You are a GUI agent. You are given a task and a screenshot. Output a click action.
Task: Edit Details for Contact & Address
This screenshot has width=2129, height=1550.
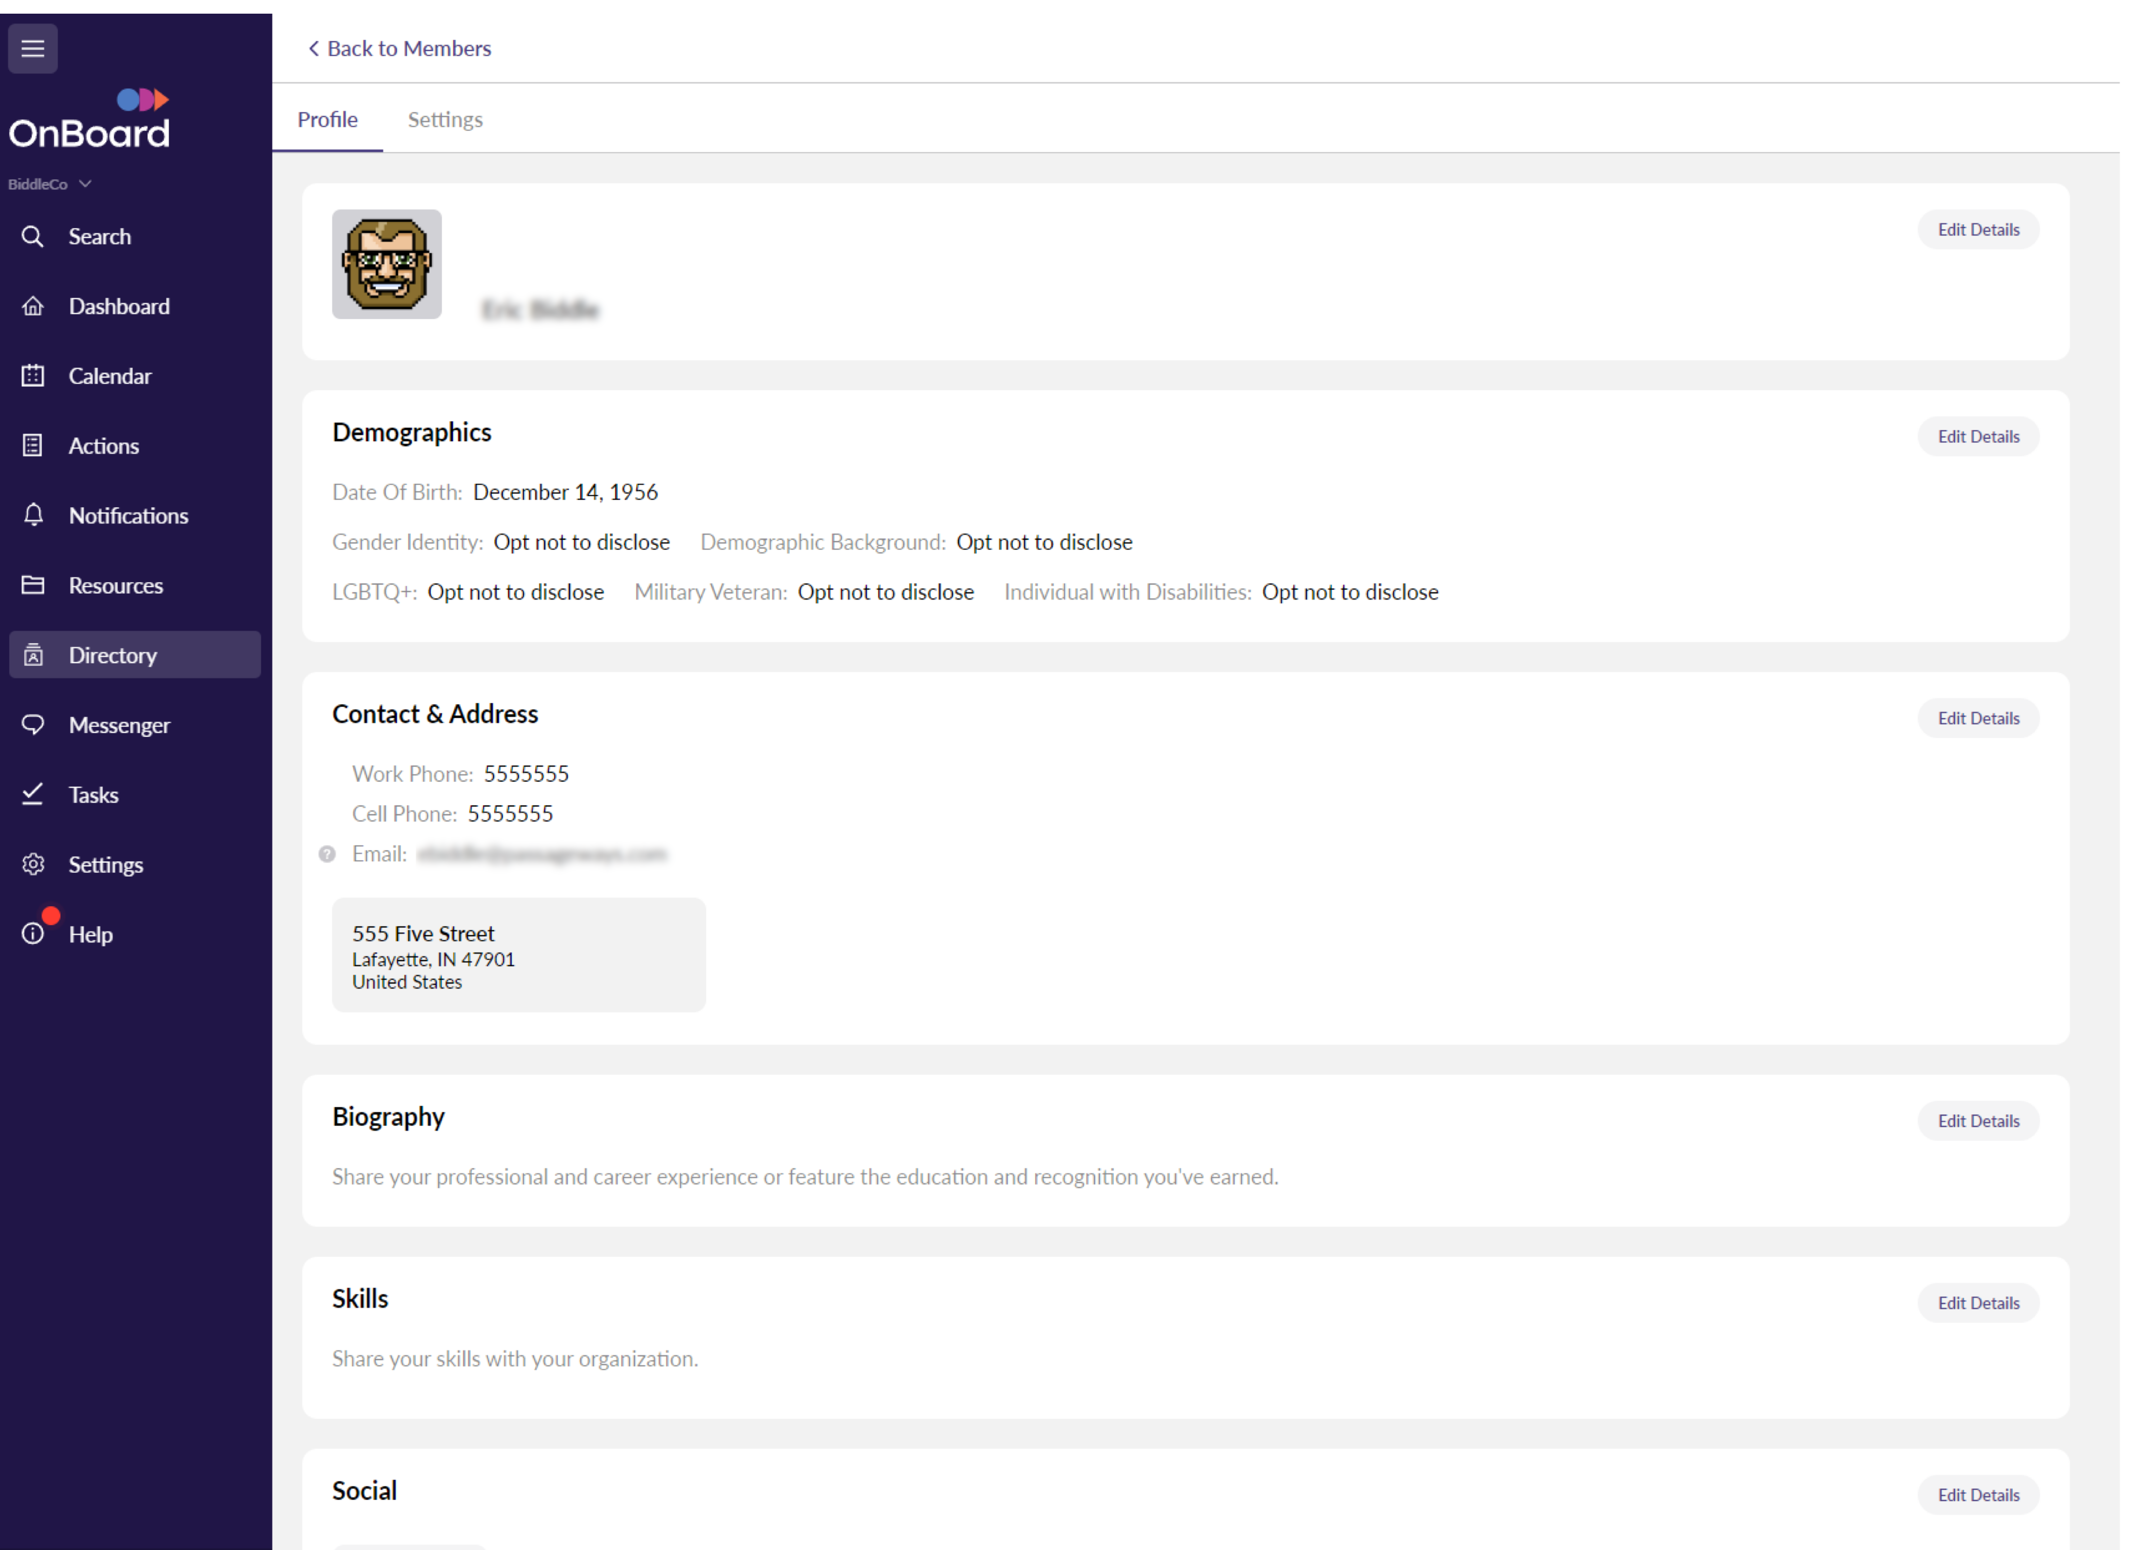[x=1977, y=718]
